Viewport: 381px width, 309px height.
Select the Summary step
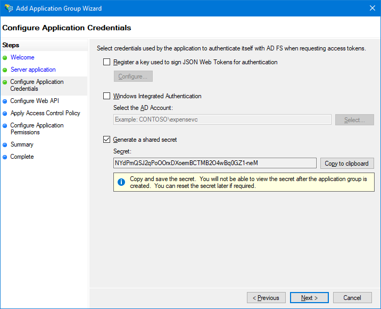pyautogui.click(x=22, y=144)
